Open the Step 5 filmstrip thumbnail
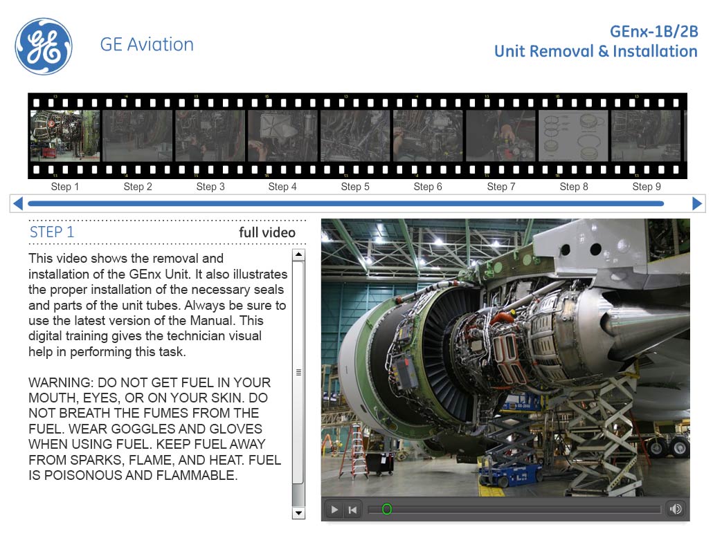 355,136
